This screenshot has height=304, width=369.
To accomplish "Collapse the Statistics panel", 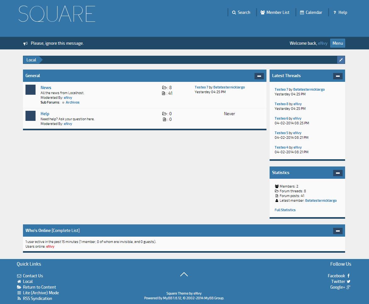I will tap(338, 173).
